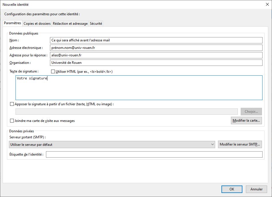Switch to Rédaction et adressage tab
Screen dimensions: 272x197
pos(70,24)
